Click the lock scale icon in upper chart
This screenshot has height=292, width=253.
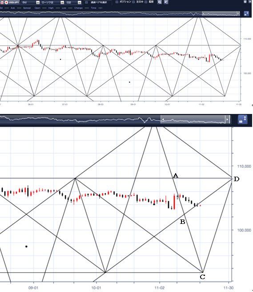coord(246,14)
